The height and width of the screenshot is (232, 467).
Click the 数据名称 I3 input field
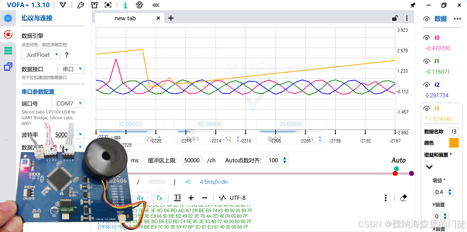click(454, 132)
